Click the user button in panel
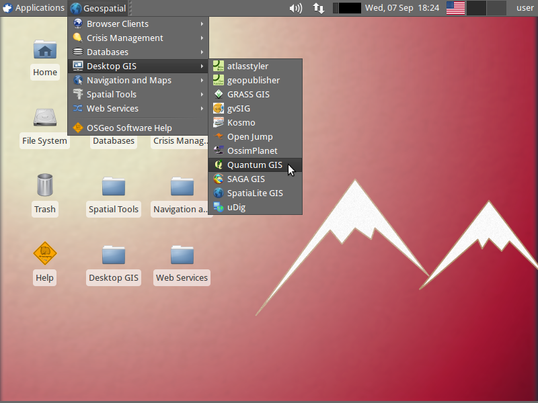This screenshot has height=403, width=538. tap(525, 8)
